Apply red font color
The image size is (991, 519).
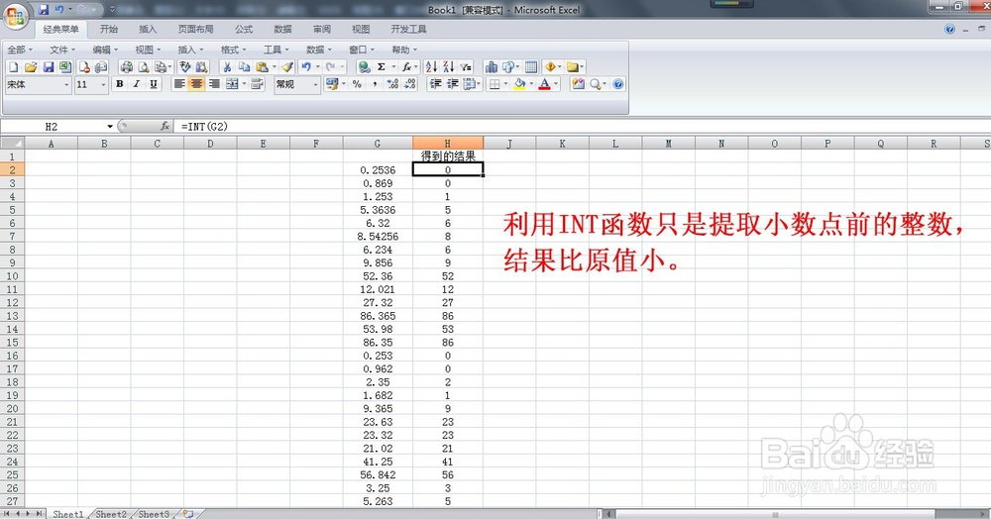click(544, 84)
